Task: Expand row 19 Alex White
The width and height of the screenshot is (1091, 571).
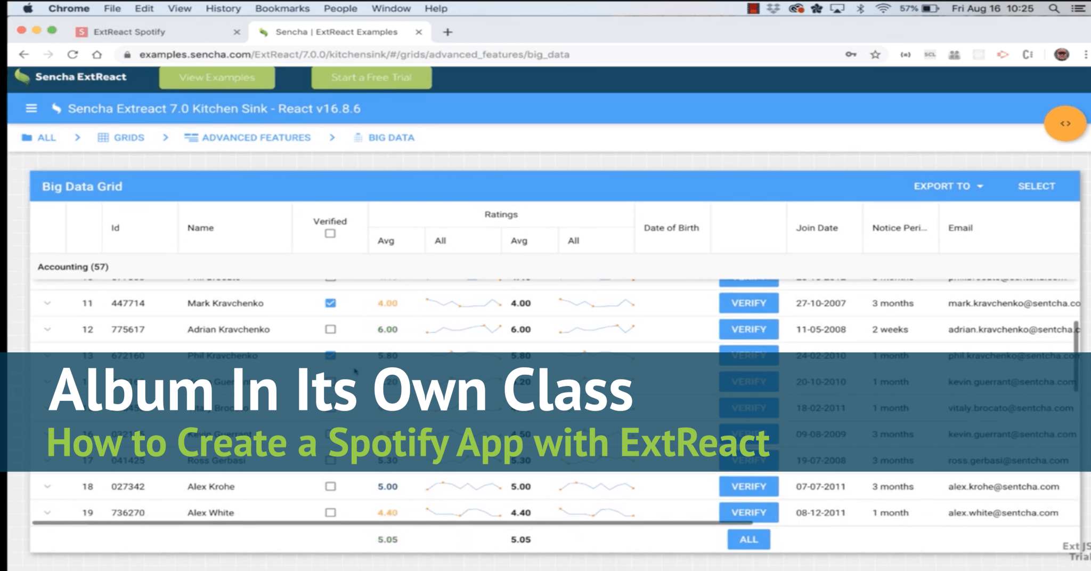Action: 47,512
